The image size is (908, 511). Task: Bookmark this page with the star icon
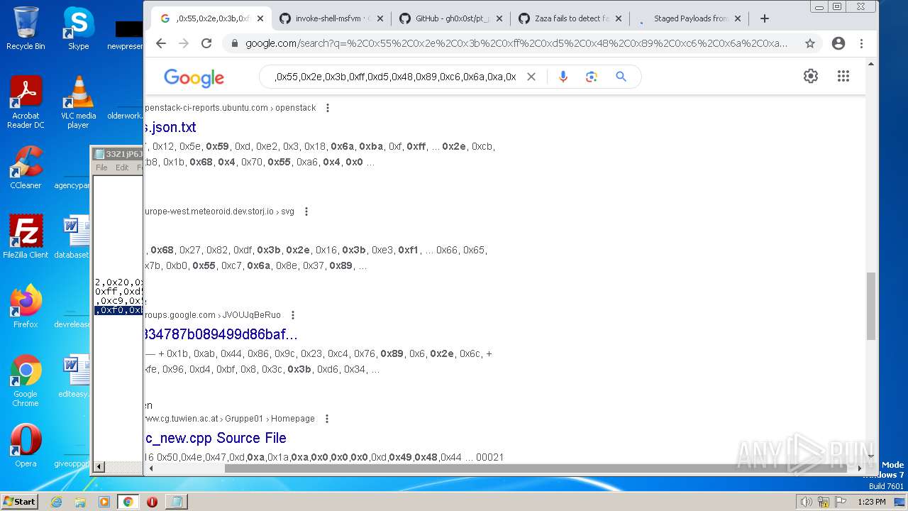(x=810, y=43)
